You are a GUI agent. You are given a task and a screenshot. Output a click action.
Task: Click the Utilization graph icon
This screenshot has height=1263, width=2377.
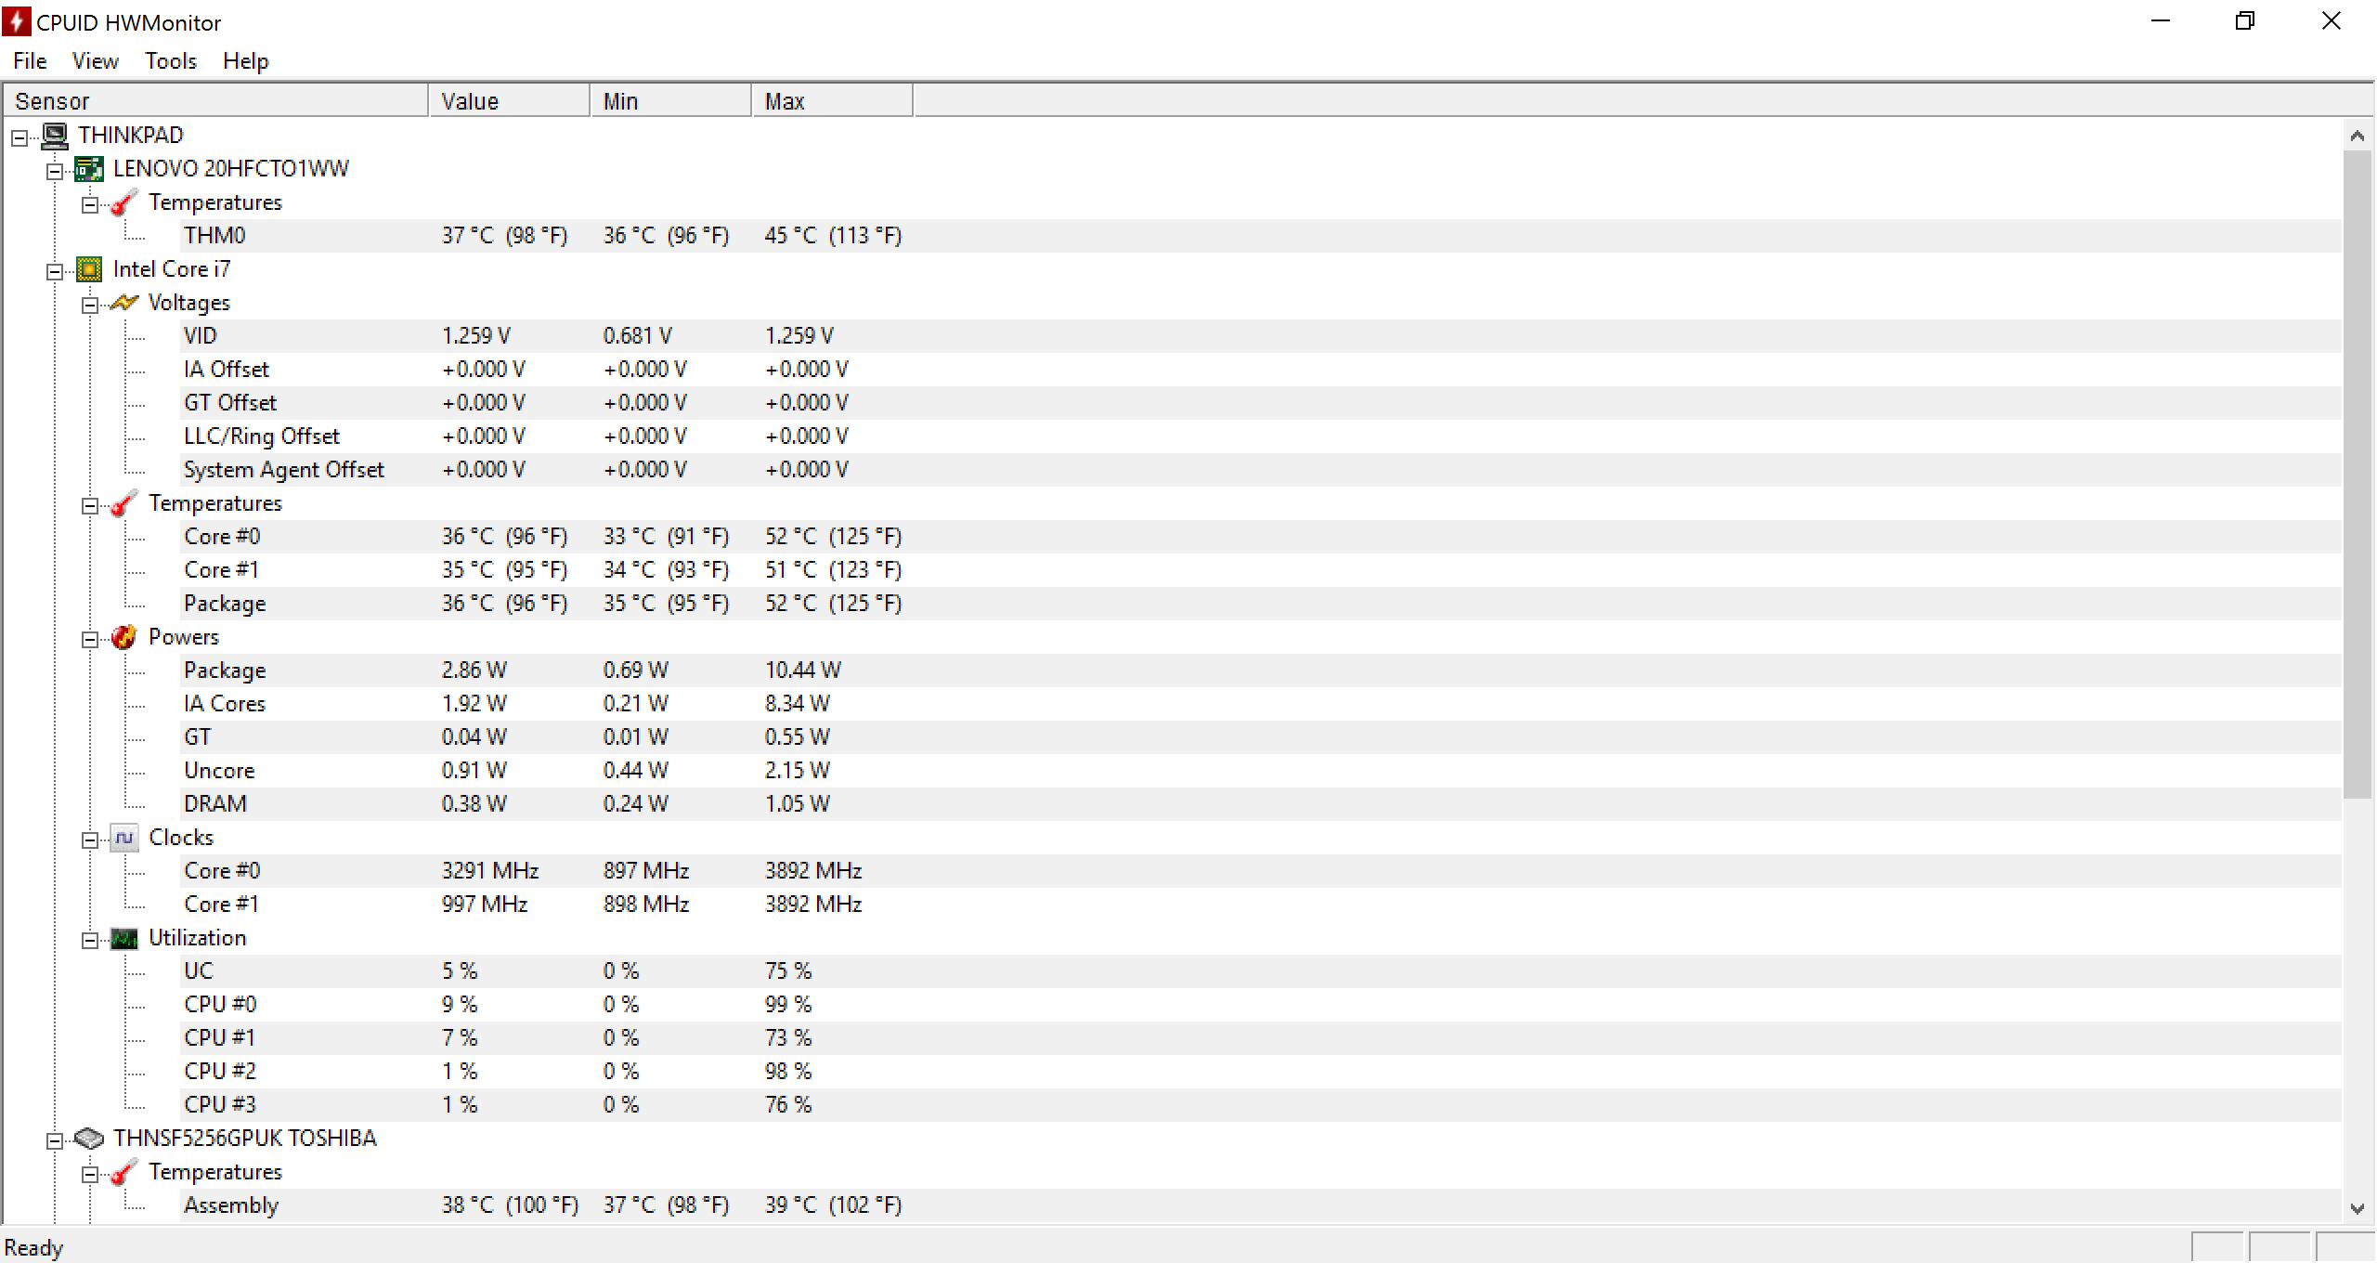coord(123,938)
